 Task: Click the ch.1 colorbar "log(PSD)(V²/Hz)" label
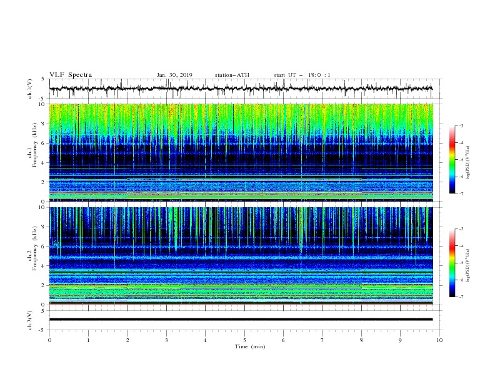click(468, 163)
